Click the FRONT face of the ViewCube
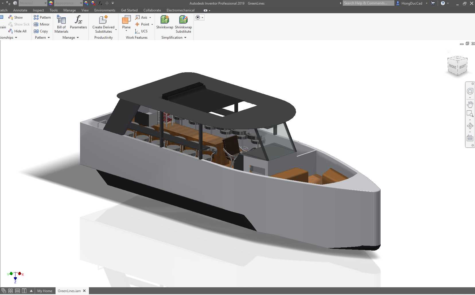The image size is (475, 295). 452,67
